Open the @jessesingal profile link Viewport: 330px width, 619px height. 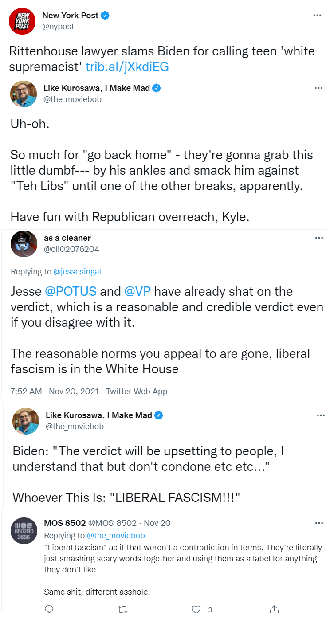[x=77, y=272]
